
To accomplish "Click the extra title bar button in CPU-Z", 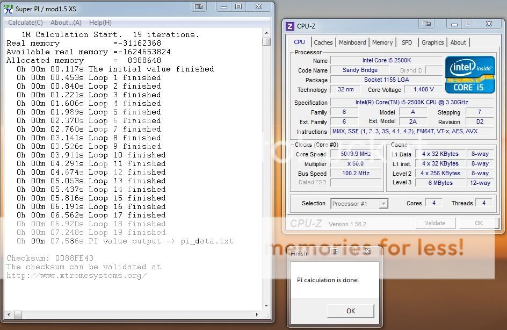I will (x=426, y=24).
